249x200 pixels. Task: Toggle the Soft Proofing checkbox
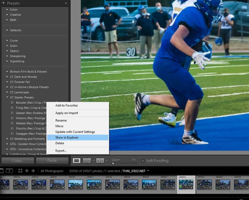pyautogui.click(x=143, y=161)
